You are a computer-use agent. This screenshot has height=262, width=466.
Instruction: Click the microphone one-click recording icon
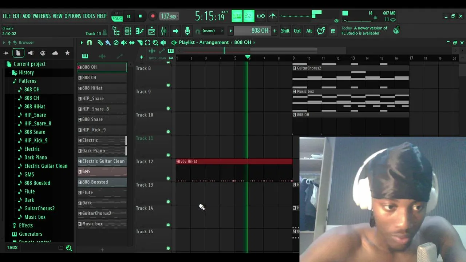pos(187,31)
